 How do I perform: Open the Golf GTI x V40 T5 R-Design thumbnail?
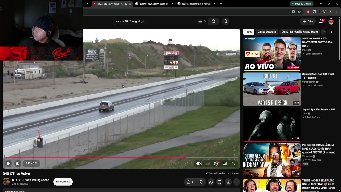coord(272,89)
